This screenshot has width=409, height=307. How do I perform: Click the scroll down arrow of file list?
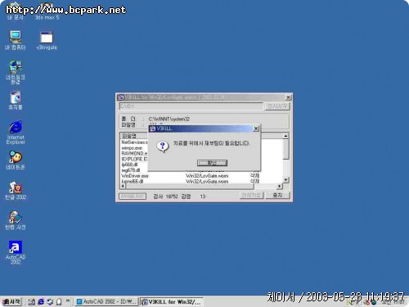[285, 180]
